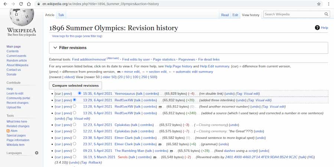Image resolution: width=334 pixels, height=167 pixels.
Task: Open Help:Page history link
Action: (178, 66)
